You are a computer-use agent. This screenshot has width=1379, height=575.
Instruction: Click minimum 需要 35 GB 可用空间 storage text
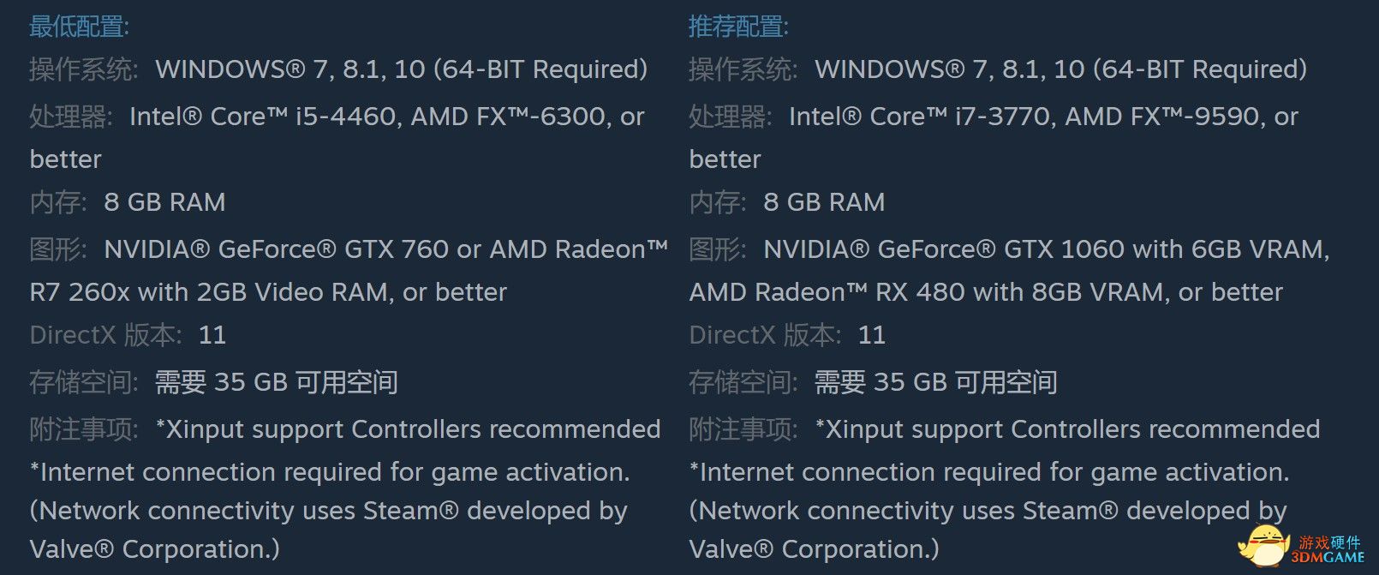pyautogui.click(x=276, y=382)
